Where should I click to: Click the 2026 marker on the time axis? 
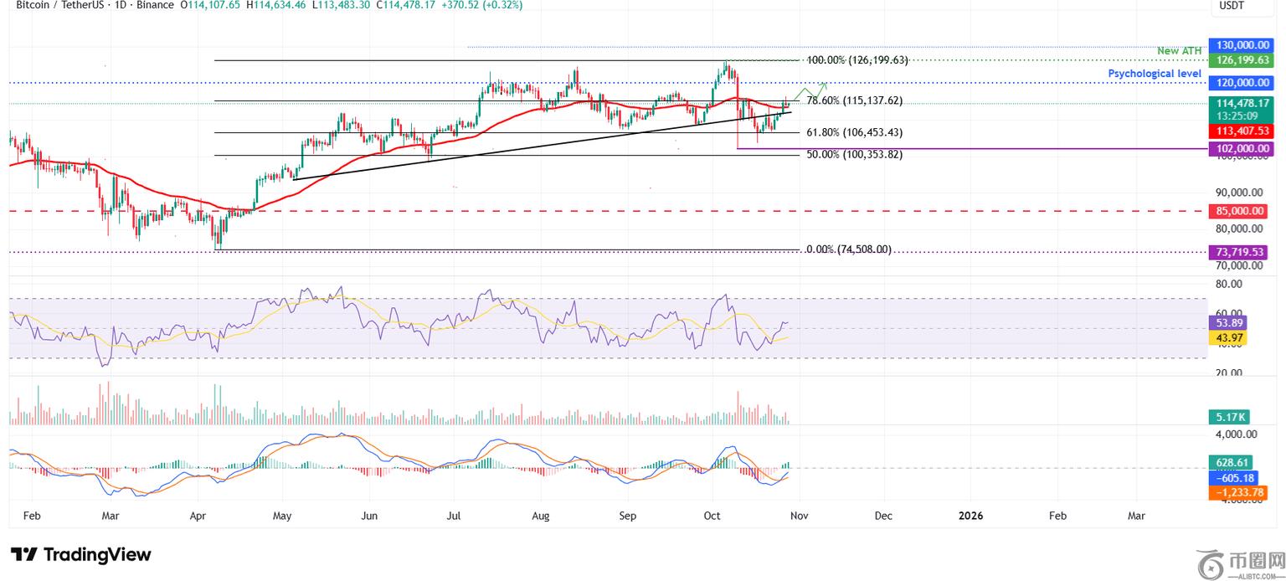970,516
